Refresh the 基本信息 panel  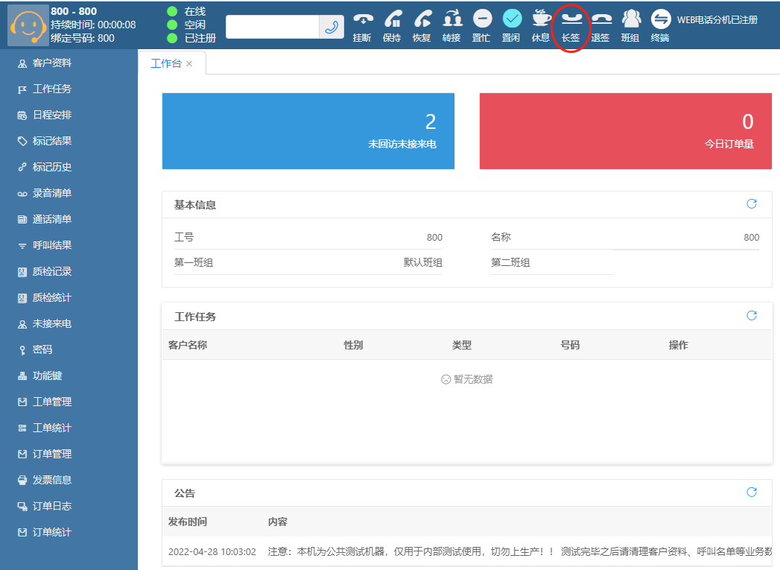pos(752,204)
